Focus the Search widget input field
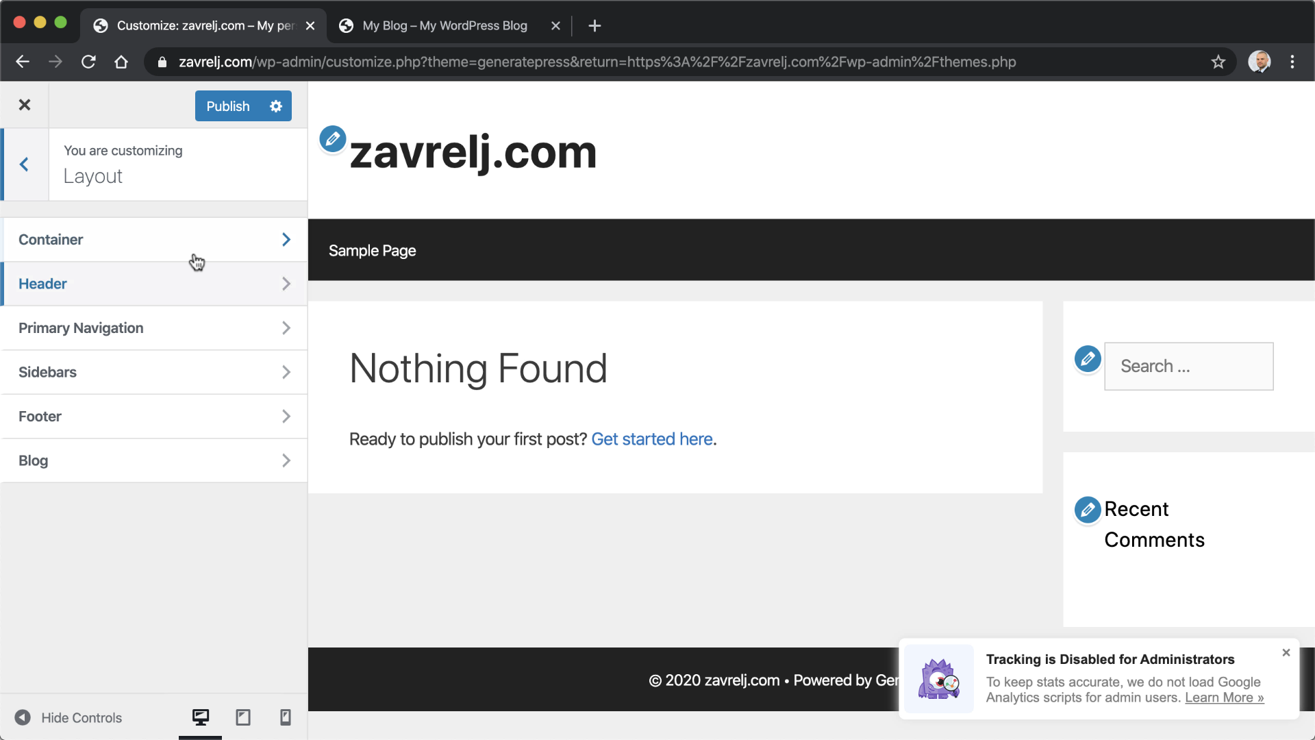Screen dimensions: 1315x740 pyautogui.click(x=1188, y=367)
